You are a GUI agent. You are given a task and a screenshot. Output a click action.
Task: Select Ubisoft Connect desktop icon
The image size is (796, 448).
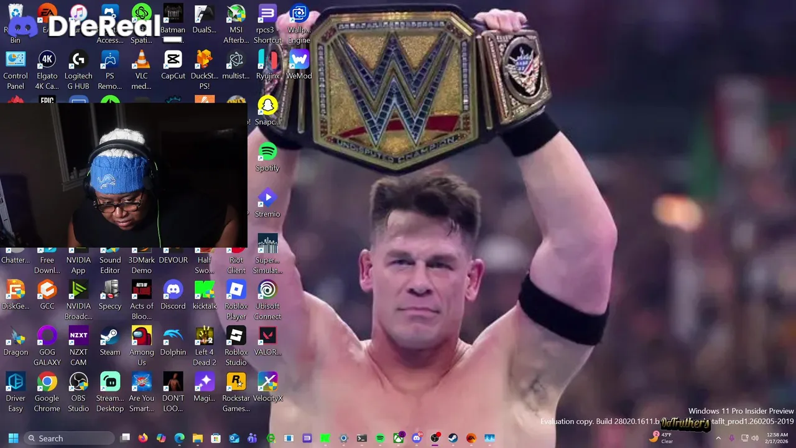[267, 301]
